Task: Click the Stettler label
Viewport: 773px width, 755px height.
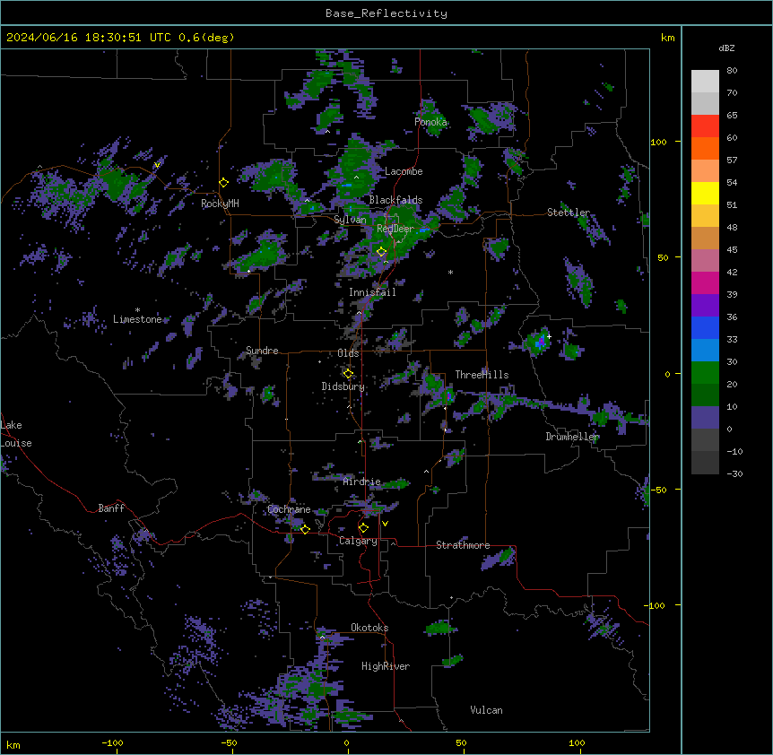Action: pyautogui.click(x=569, y=213)
